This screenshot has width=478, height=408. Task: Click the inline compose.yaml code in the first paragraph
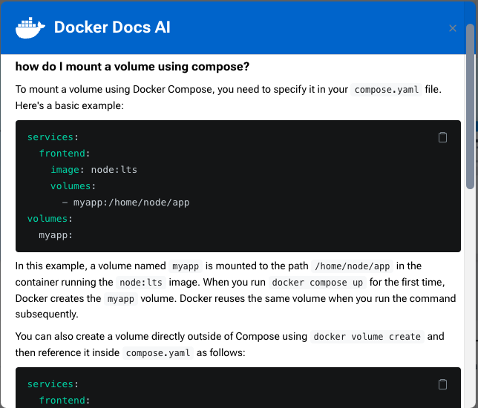386,90
